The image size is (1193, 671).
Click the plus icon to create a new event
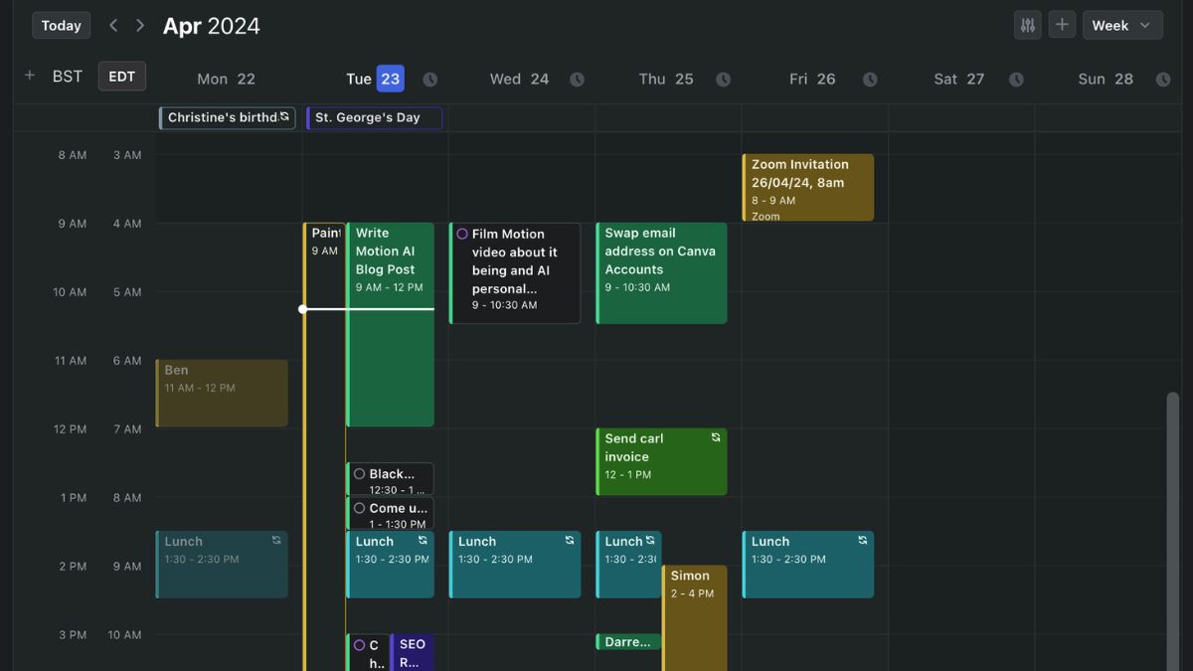(1062, 24)
